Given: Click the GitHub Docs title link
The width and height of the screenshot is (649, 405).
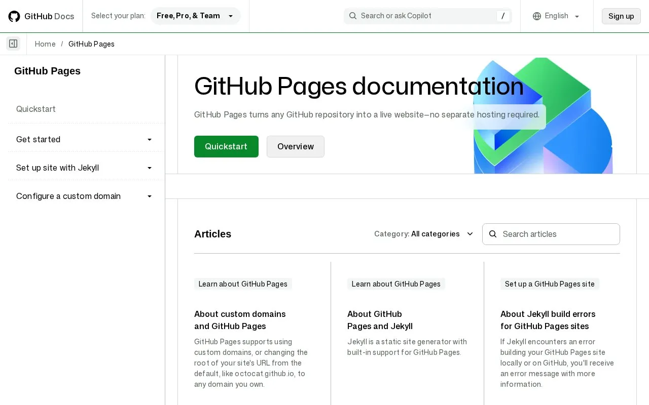Looking at the screenshot, I should (x=49, y=16).
